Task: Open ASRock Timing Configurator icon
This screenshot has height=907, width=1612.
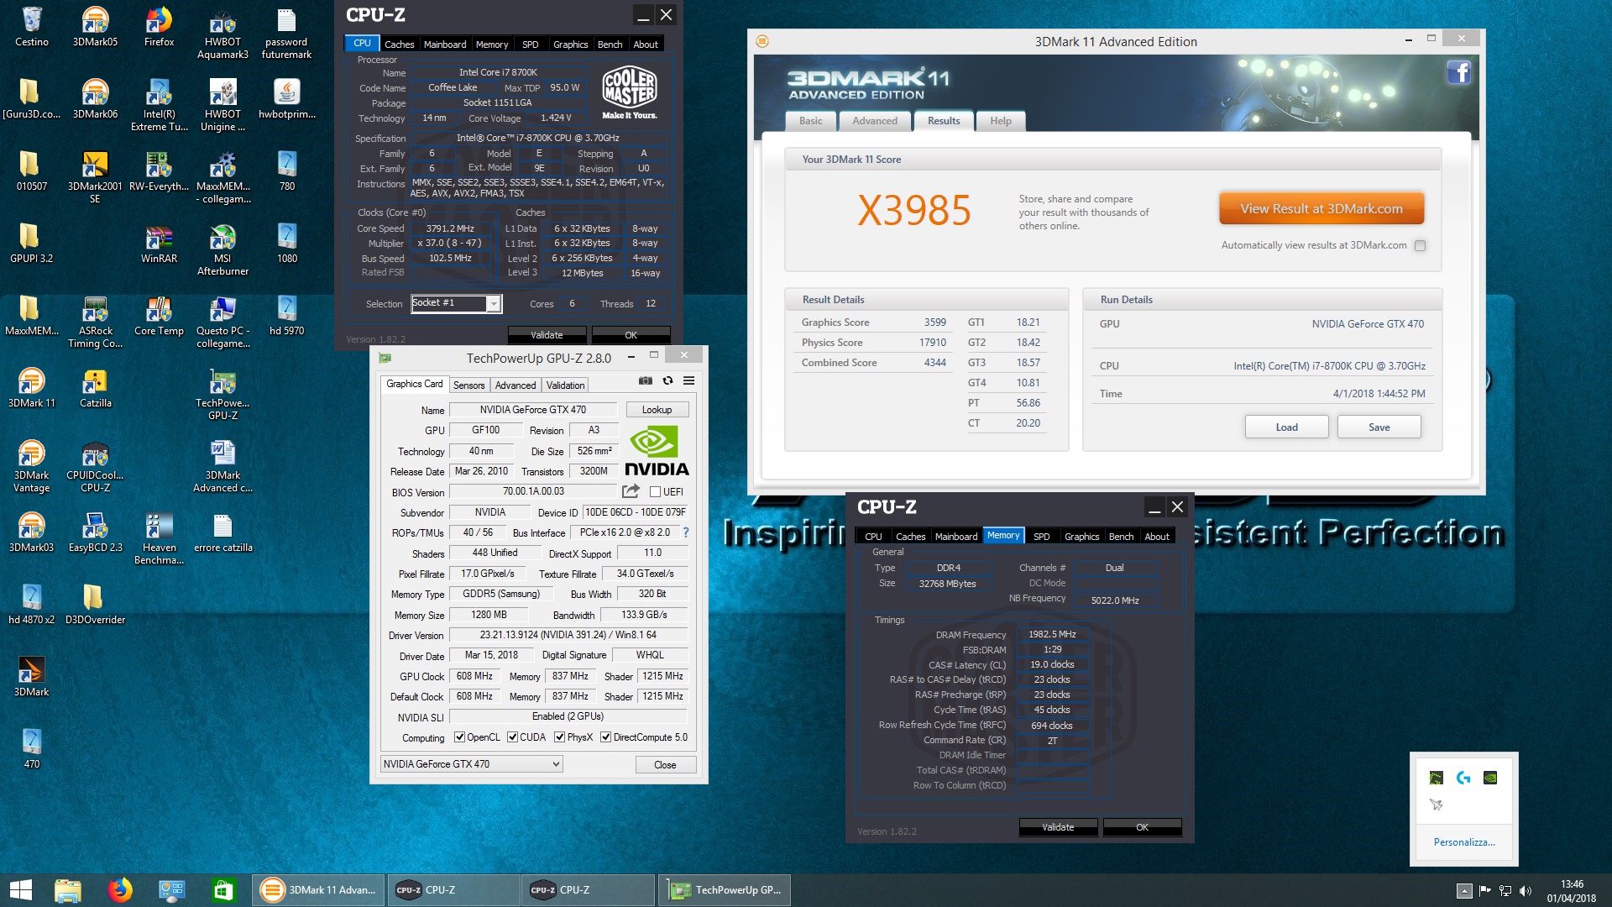Action: (95, 322)
